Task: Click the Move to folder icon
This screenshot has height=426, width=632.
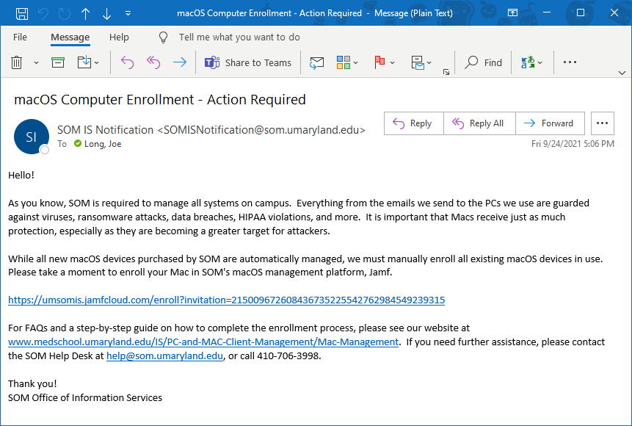Action: tap(84, 62)
